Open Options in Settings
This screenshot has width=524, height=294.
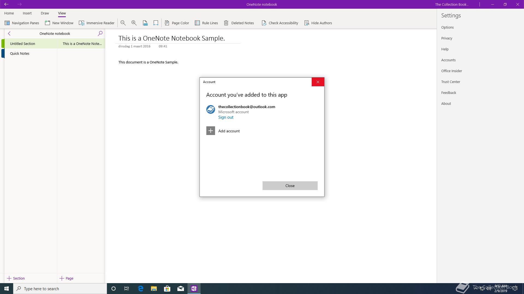click(448, 27)
